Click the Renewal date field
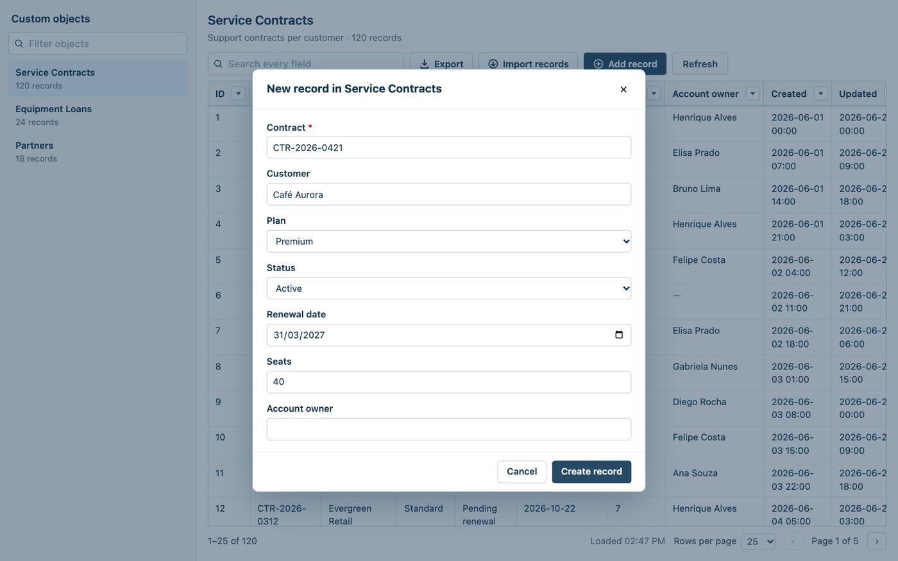 click(x=449, y=335)
